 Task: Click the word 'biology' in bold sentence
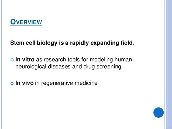click(x=47, y=43)
